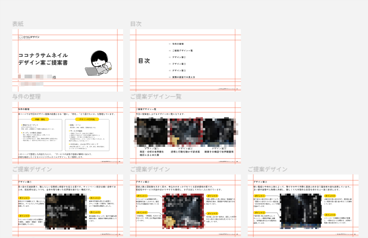
Task: Select the 目次 frame label
Action: [x=136, y=24]
